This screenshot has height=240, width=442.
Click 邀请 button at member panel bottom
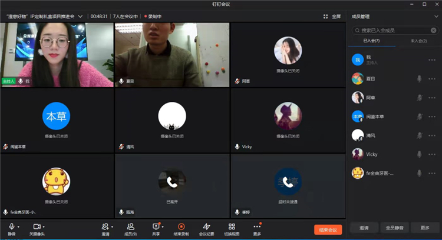(364, 228)
